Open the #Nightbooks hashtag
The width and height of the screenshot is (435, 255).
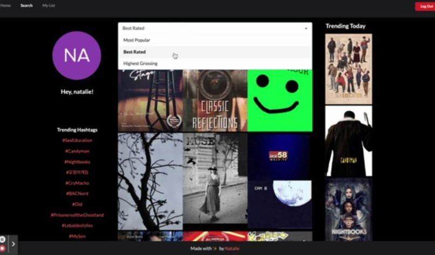click(77, 162)
